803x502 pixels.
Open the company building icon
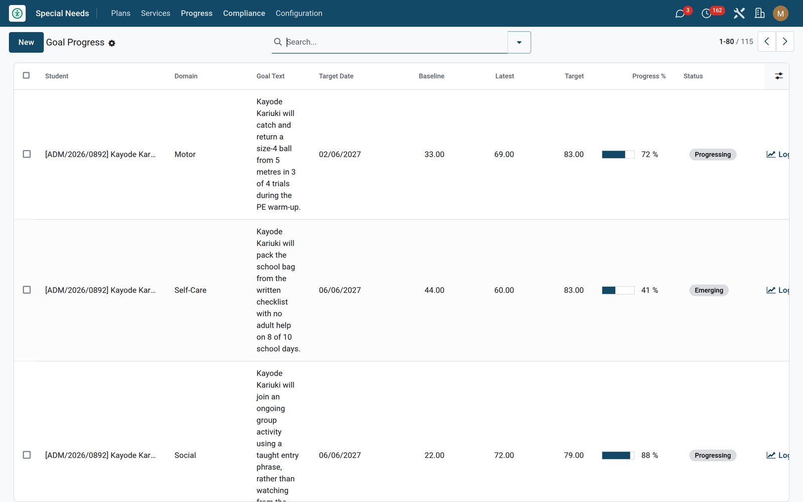click(x=760, y=14)
